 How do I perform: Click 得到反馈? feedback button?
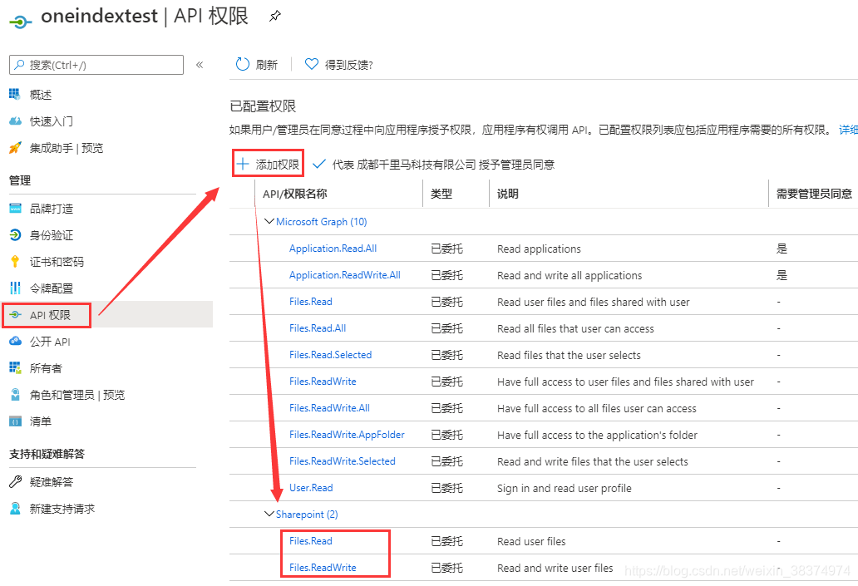pyautogui.click(x=338, y=65)
